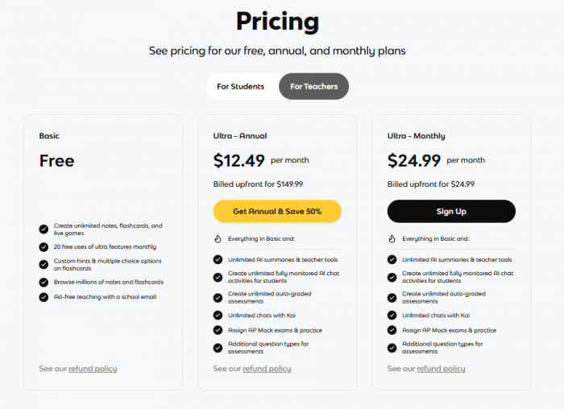
Task: Click checkmark beside 'Unlimited chats with Kai' in Annual card
Action: [x=218, y=315]
